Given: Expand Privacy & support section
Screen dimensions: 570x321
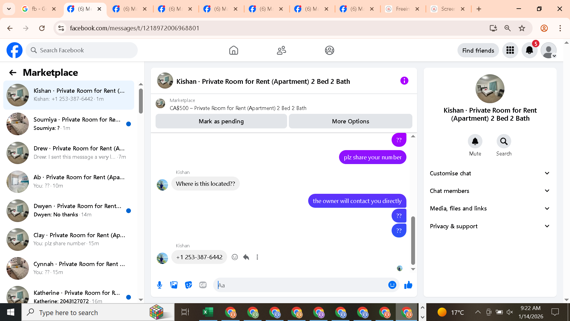Looking at the screenshot, I should pos(490,226).
